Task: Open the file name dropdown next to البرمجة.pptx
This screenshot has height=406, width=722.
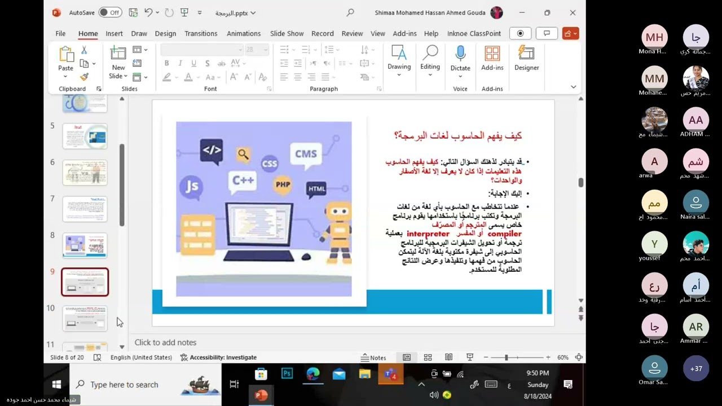Action: 253,13
